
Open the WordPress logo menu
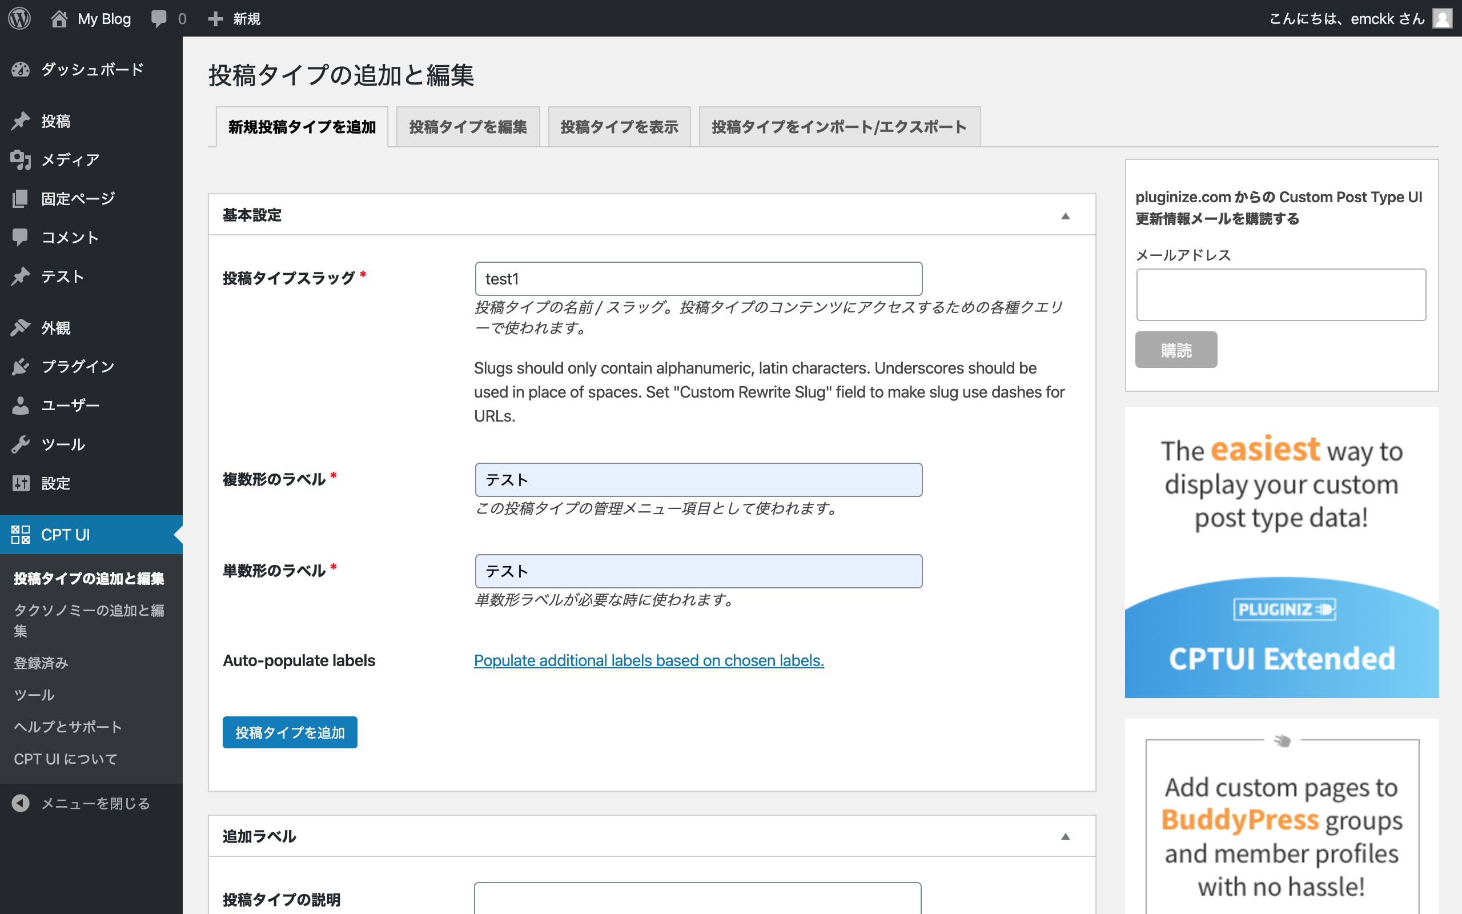point(19,18)
